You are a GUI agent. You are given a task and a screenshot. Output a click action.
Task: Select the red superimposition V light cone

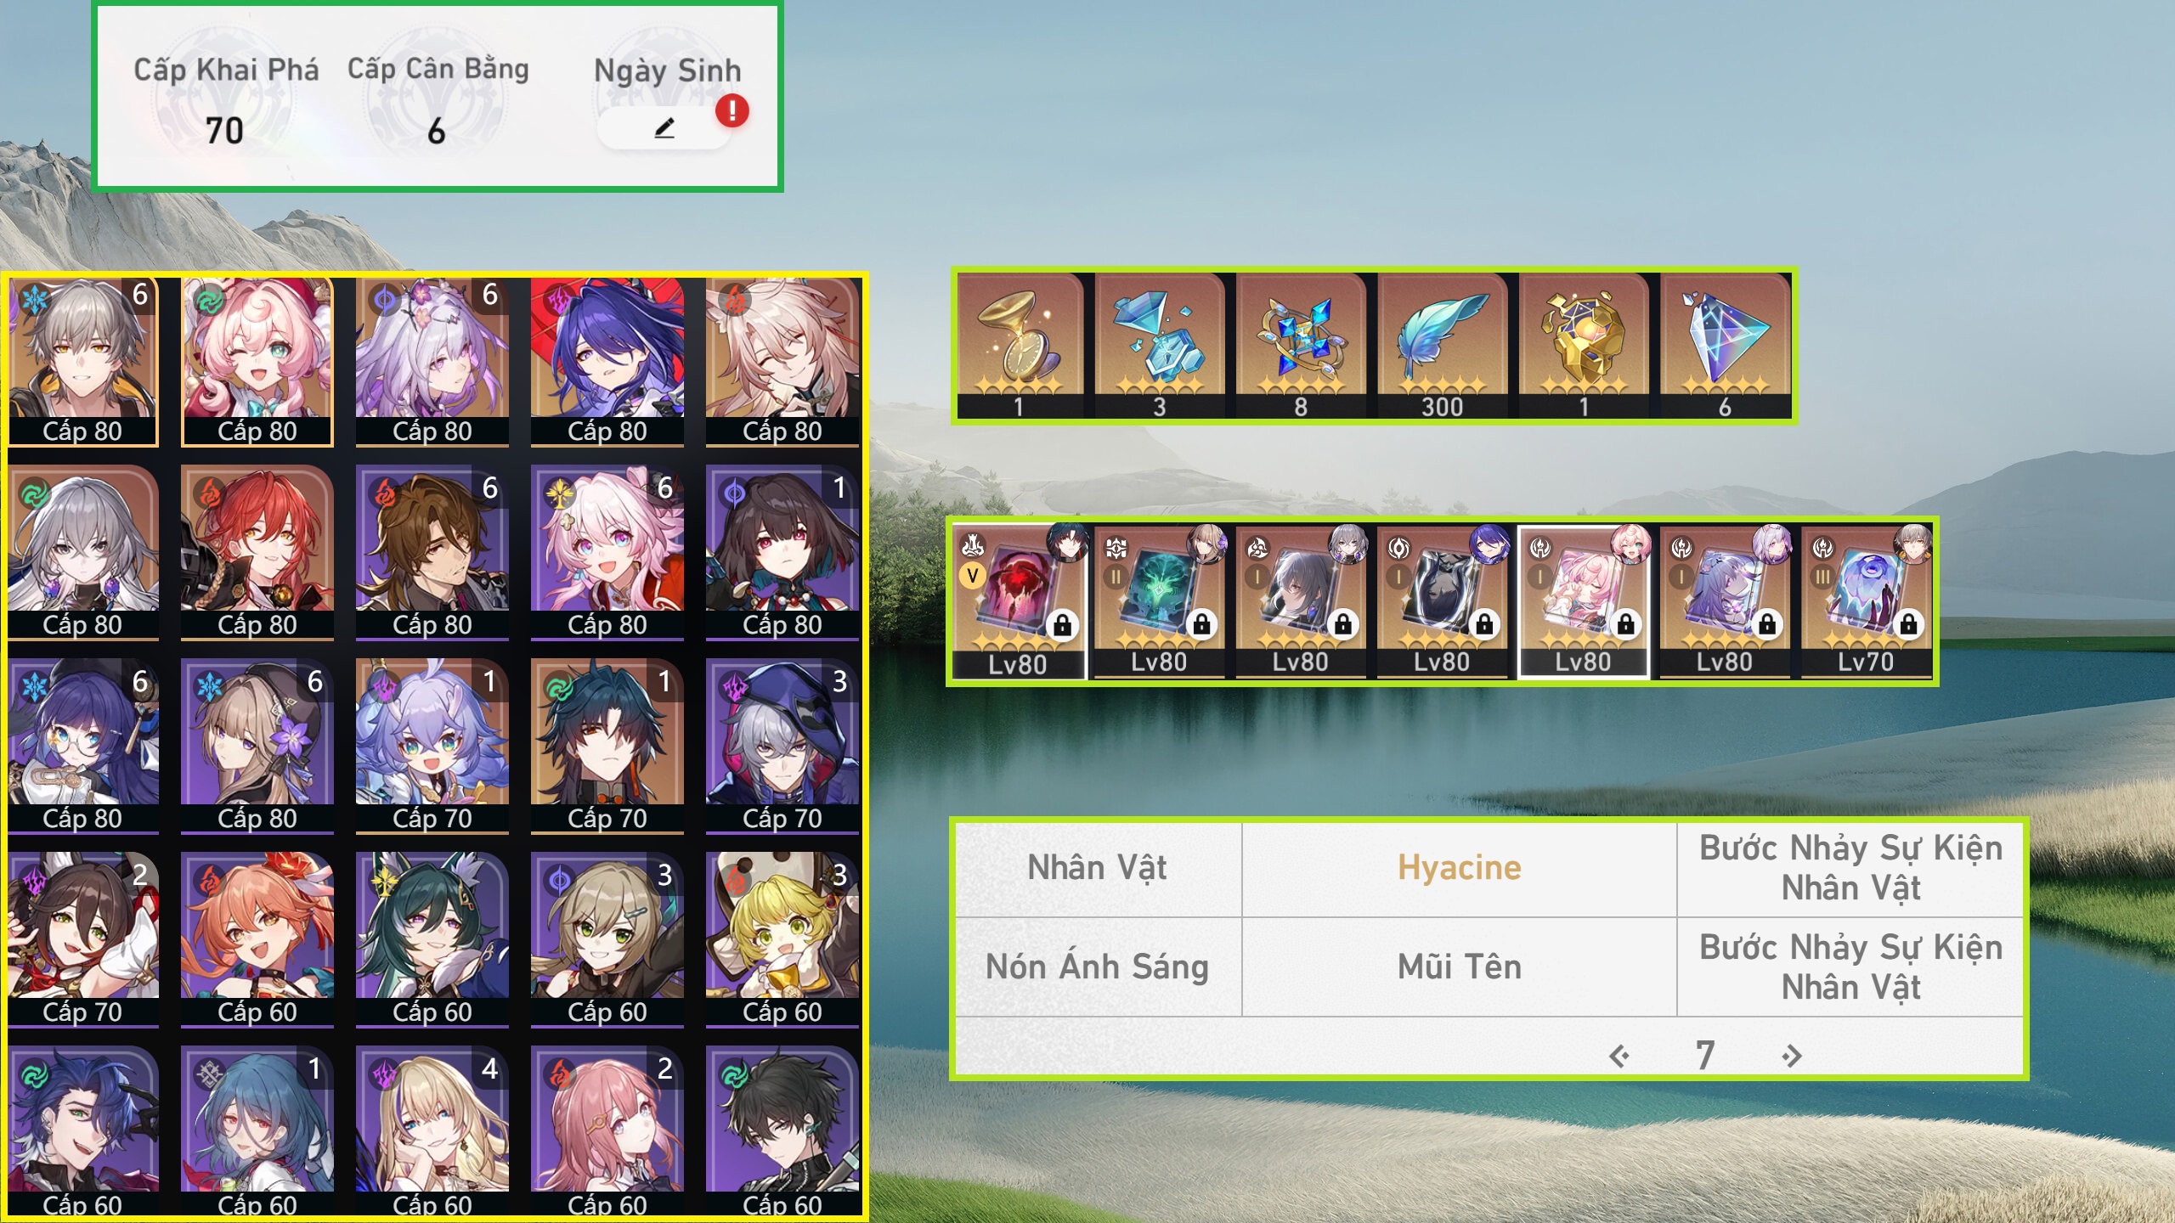pos(1019,601)
